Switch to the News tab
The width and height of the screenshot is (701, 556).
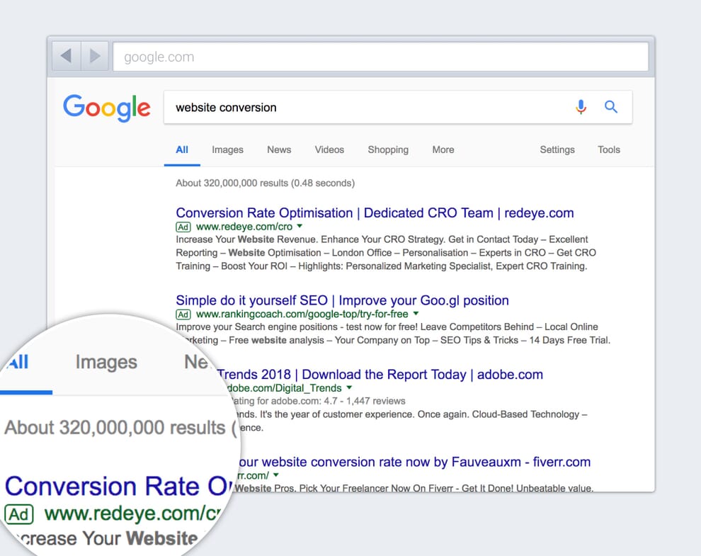click(x=279, y=150)
